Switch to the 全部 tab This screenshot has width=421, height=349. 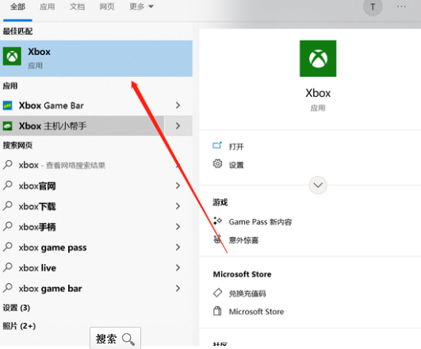pos(17,6)
